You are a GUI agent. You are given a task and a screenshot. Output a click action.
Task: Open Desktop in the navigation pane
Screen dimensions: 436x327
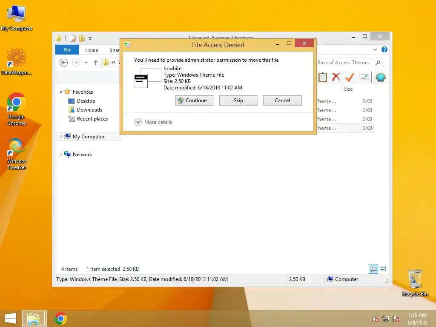coord(86,101)
